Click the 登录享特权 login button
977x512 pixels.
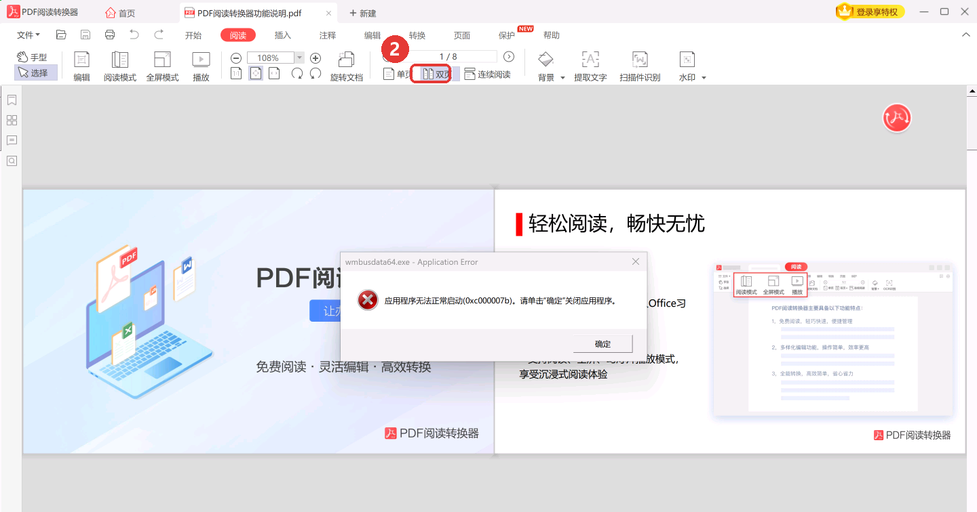pos(870,12)
